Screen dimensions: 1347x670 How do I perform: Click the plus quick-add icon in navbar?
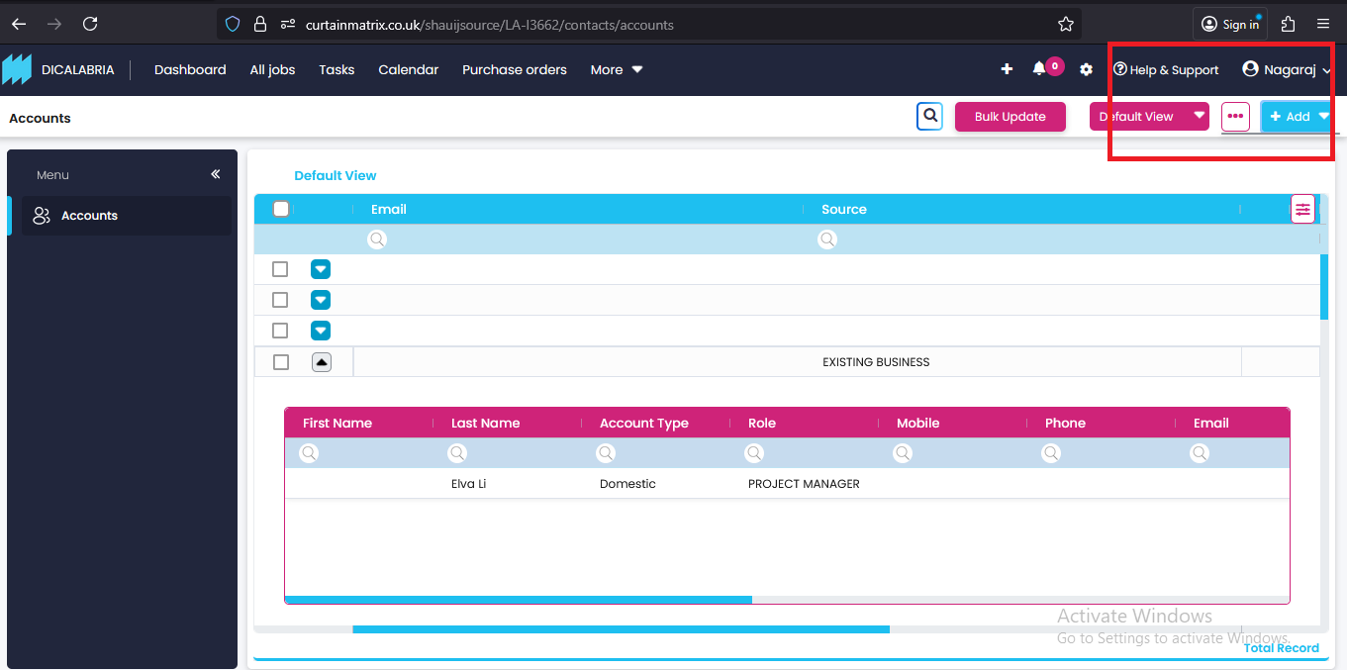point(1007,69)
